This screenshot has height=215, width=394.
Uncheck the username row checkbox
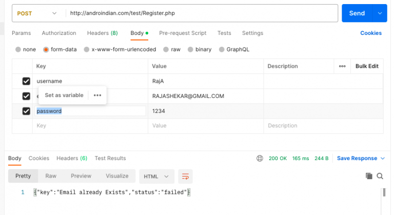pos(26,81)
